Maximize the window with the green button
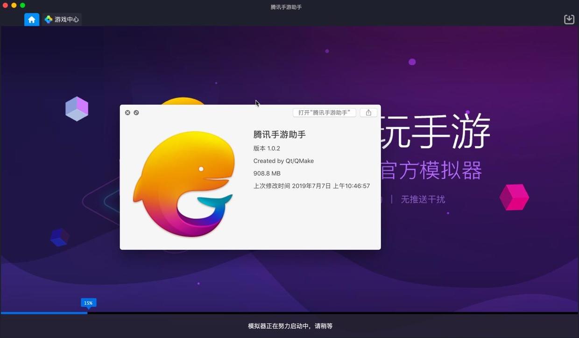This screenshot has width=579, height=338. [22, 5]
